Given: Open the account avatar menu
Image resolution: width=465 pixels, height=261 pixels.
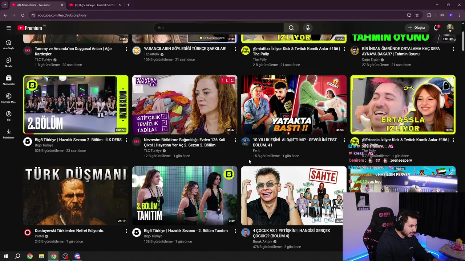Looking at the screenshot, I should point(450,28).
